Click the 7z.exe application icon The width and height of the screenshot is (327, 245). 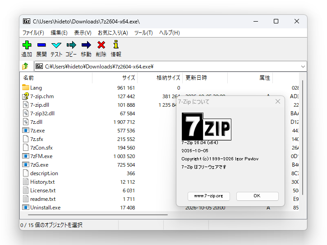25,130
